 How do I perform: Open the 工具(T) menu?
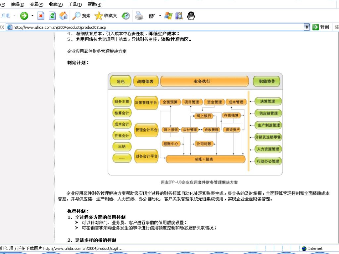(x=75, y=4)
